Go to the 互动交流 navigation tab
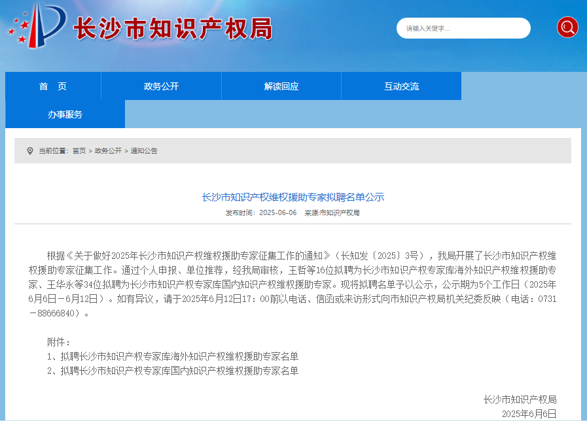 [401, 86]
